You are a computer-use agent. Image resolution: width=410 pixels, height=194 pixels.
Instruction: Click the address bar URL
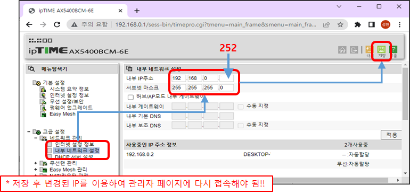pos(216,25)
